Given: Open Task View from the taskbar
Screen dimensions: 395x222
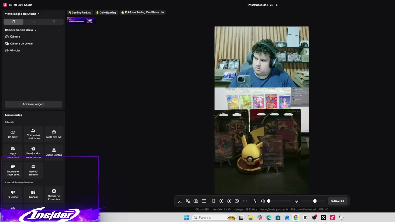Looking at the screenshot, I should (241, 218).
